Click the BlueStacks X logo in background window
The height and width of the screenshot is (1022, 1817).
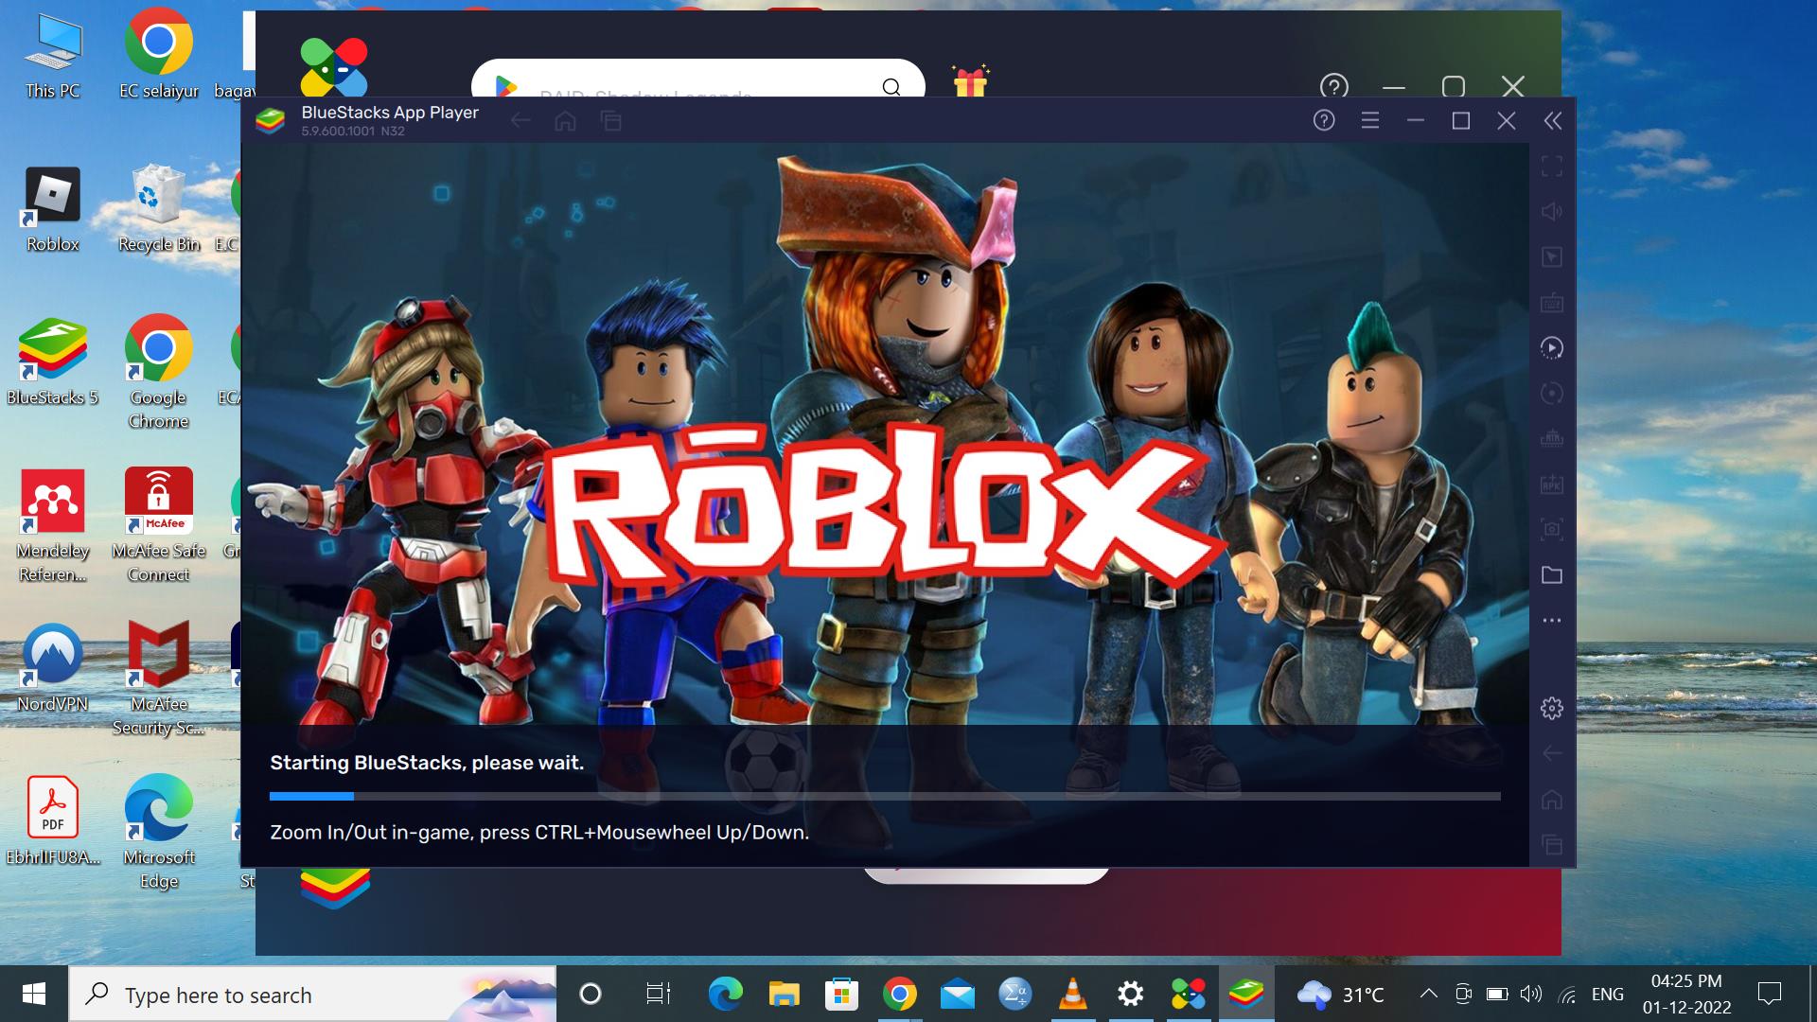[x=334, y=66]
